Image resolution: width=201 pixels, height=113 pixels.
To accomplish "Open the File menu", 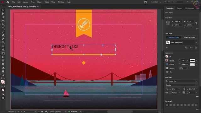I will coord(14,2).
